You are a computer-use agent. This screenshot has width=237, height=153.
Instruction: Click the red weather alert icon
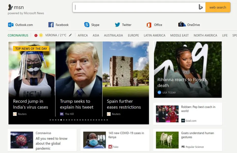click(36, 35)
